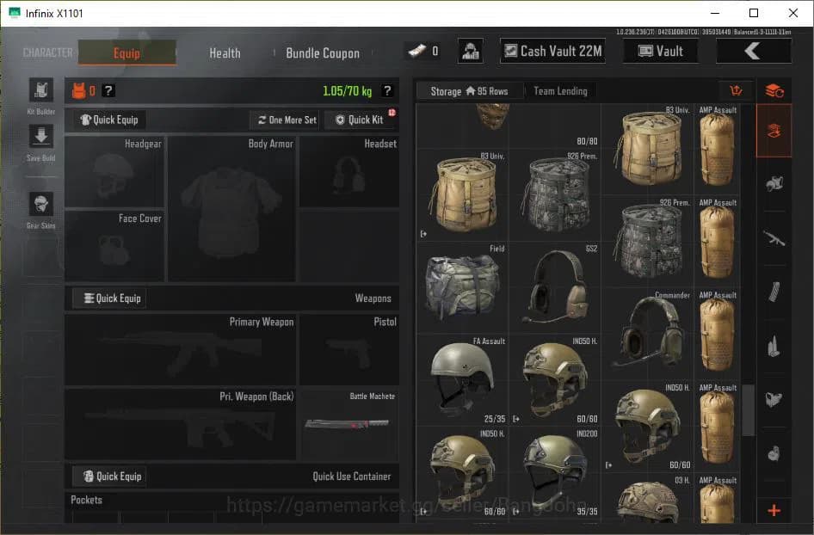Click the add filter plus icon in right sidebar
This screenshot has height=535, width=814.
tap(774, 512)
